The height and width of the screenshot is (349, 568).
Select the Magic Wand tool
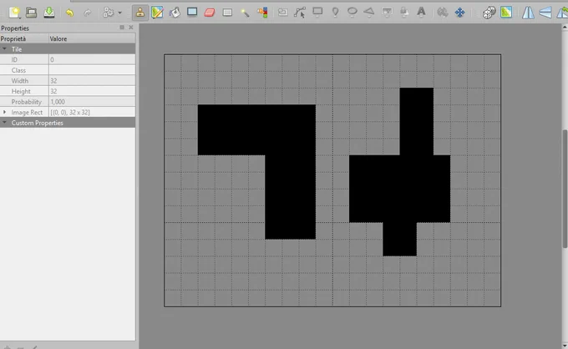pyautogui.click(x=245, y=13)
